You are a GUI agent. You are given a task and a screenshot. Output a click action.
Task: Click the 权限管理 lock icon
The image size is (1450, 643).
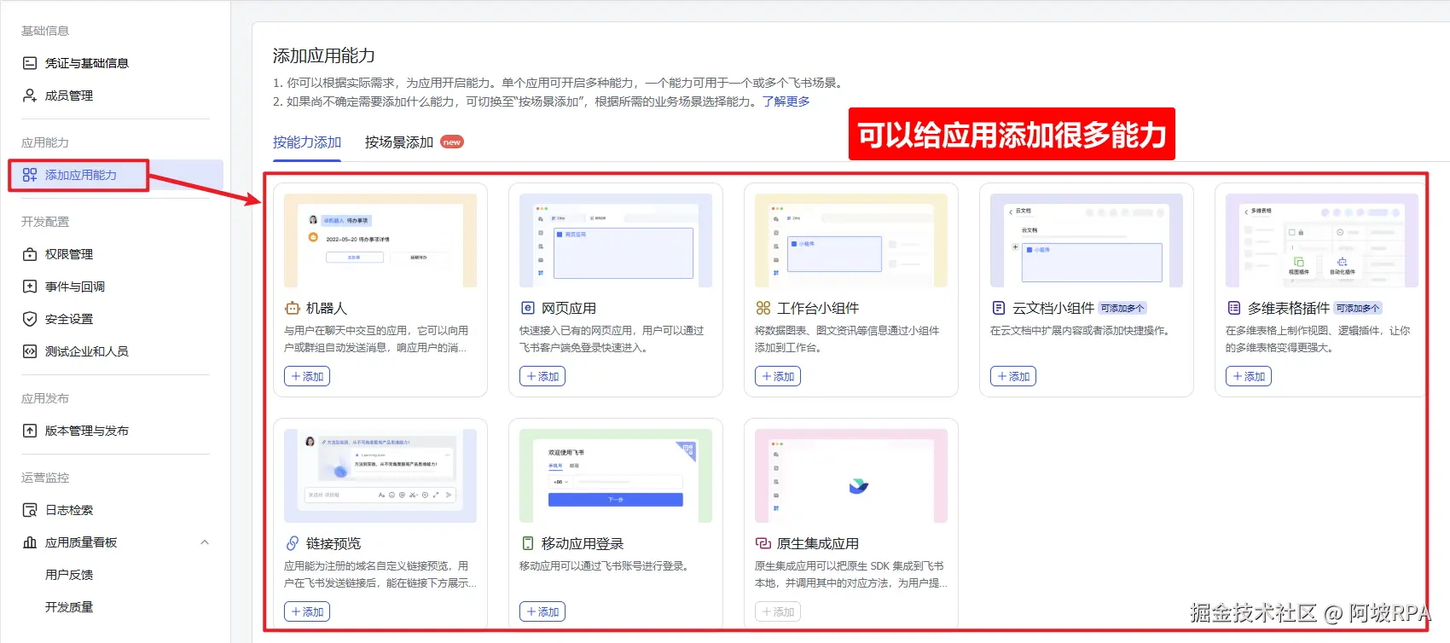click(x=30, y=254)
